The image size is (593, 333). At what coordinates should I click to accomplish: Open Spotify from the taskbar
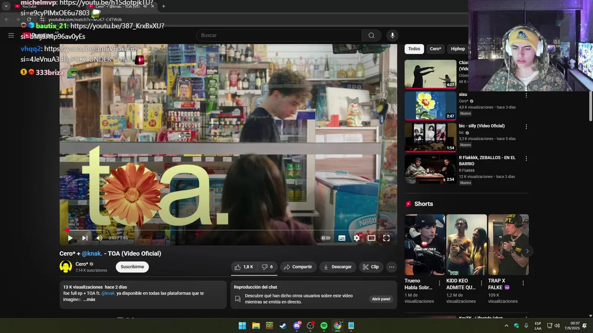[x=324, y=326]
